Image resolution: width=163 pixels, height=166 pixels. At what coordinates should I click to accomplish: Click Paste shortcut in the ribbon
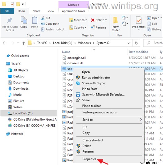(x=53, y=29)
